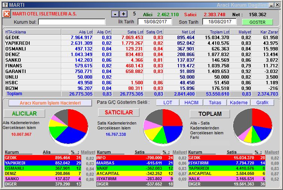Click yellow DENIZ 208.866 buyers row
Screen dimensions: 283x190
[x=43, y=173]
